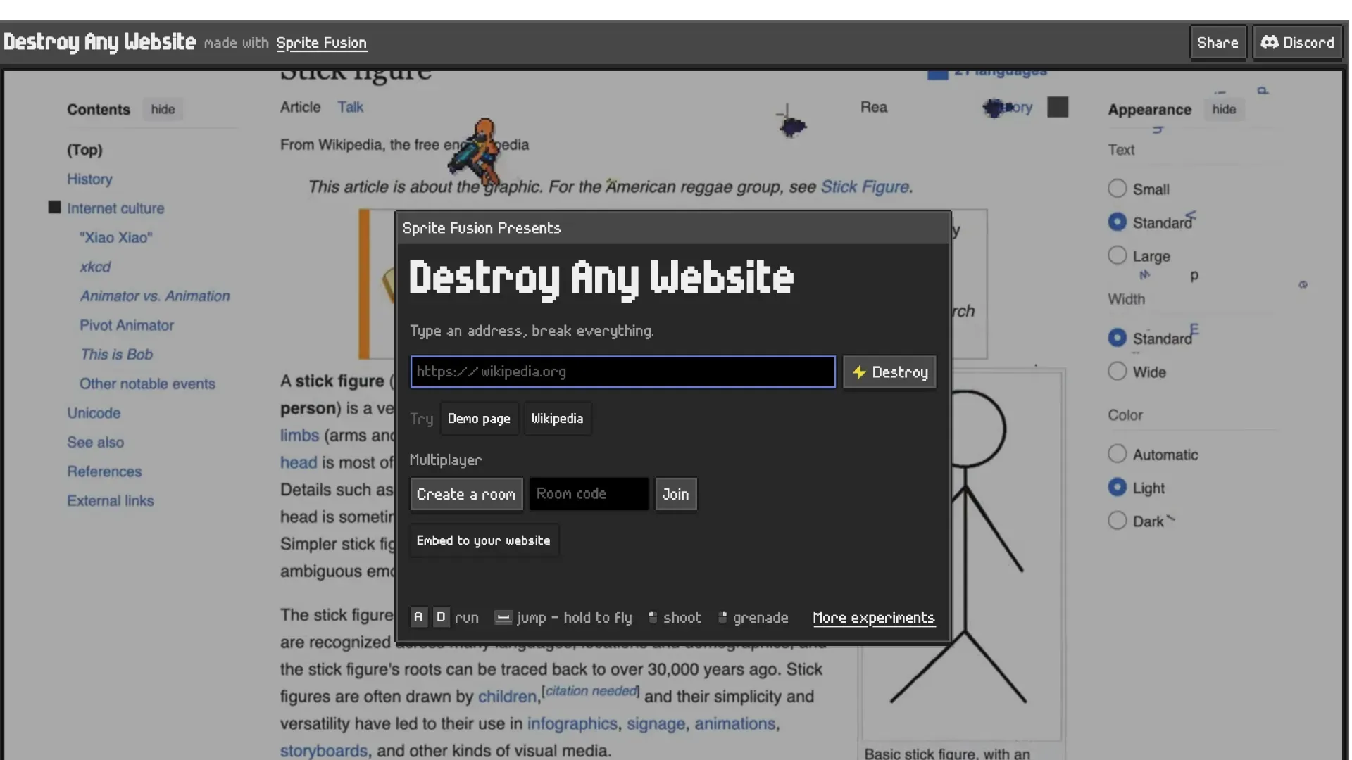
Task: Click the mouse grenade icon
Action: pos(722,617)
